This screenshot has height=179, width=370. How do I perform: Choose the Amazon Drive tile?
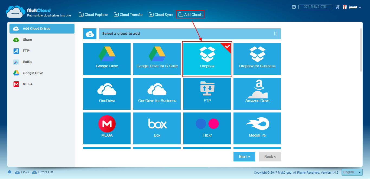pos(257,94)
